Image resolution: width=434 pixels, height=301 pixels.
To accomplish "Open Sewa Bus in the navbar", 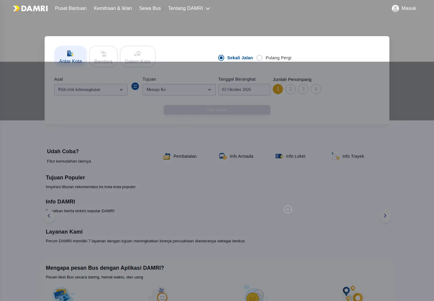I will [150, 8].
